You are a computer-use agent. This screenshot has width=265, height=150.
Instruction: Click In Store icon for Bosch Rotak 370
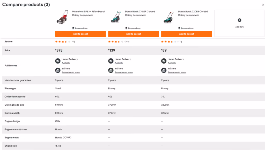tap(111, 70)
